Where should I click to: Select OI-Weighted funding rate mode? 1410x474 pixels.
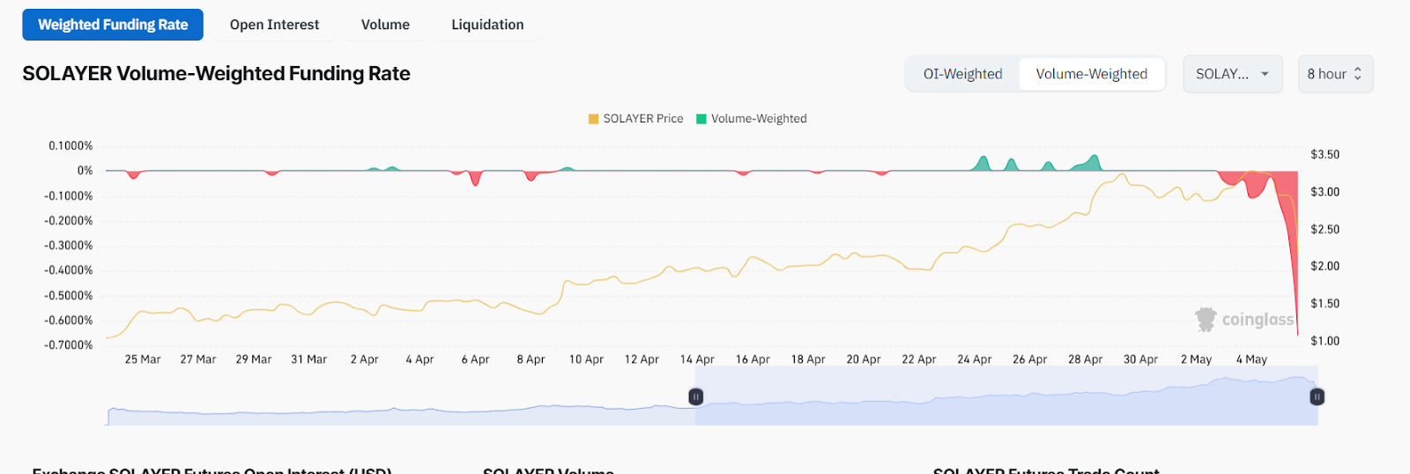tap(962, 74)
